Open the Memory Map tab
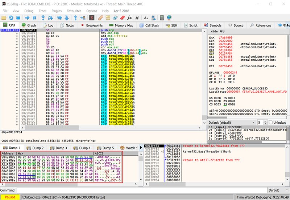This screenshot has width=290, height=200. tap(121, 25)
